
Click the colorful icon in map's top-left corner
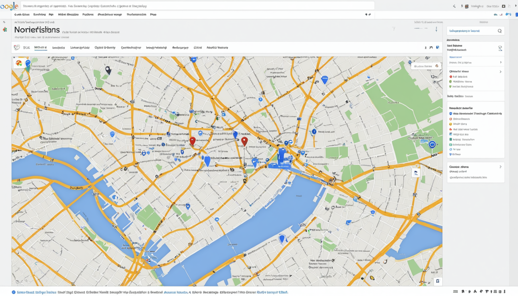pos(19,63)
